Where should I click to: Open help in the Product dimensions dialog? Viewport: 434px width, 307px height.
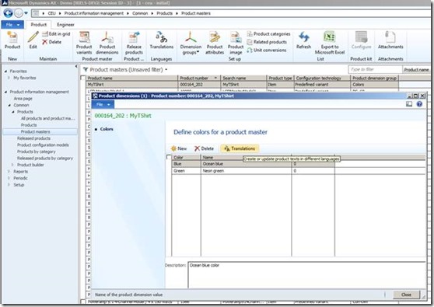(x=419, y=104)
